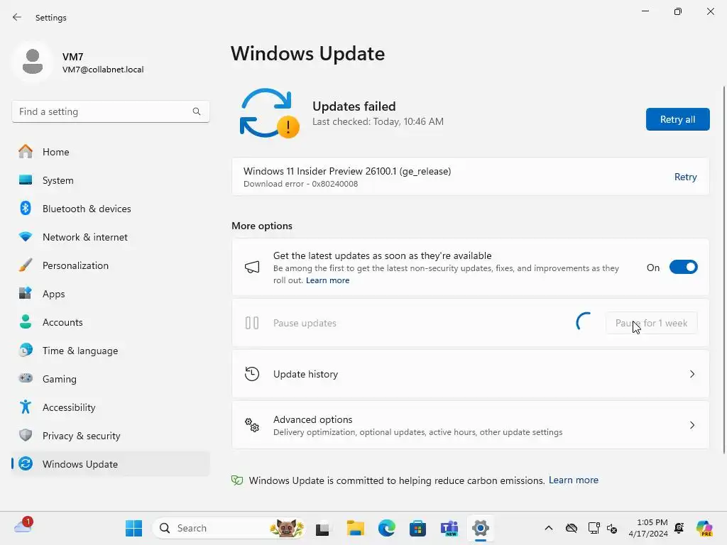
Task: Click the Personalization paintbrush icon
Action: [26, 265]
